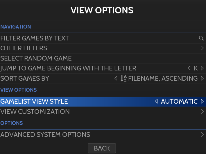Click the Filename, Ascending sort value
Viewport: 206px width, 154px height.
click(x=163, y=78)
